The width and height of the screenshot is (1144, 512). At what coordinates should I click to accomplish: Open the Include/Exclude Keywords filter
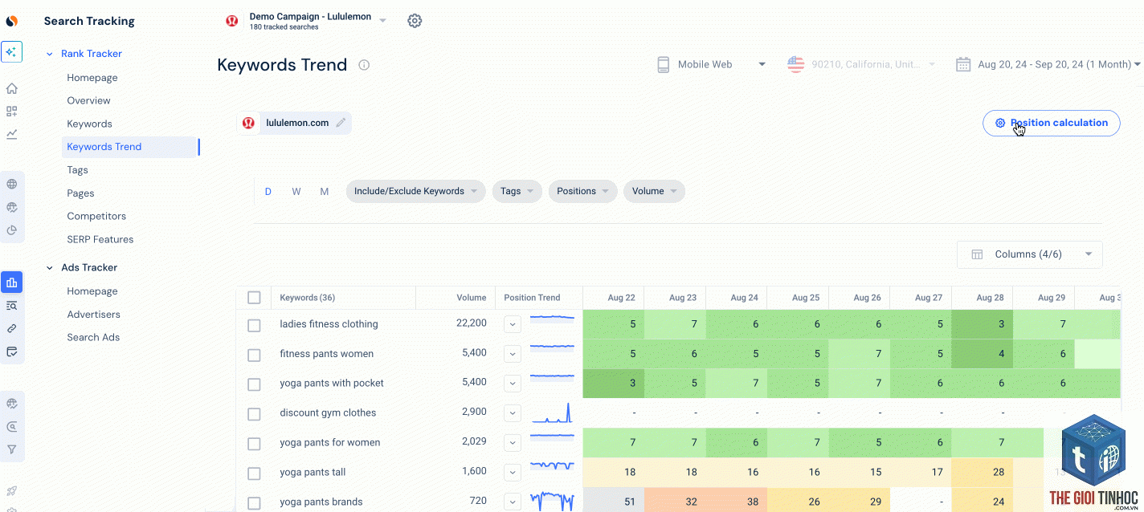tap(416, 191)
